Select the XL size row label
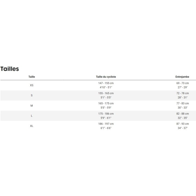 pos(32,126)
